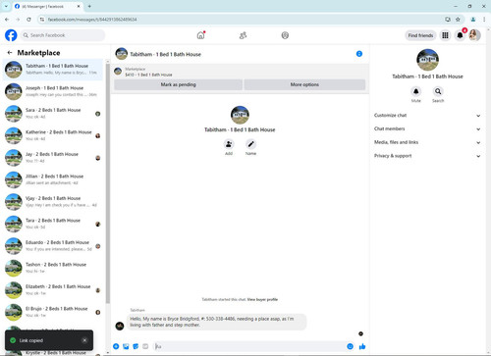Open Jillian - 2 Beds 1 Bath House chat
Viewport: 491px width, 356px height.
53,179
